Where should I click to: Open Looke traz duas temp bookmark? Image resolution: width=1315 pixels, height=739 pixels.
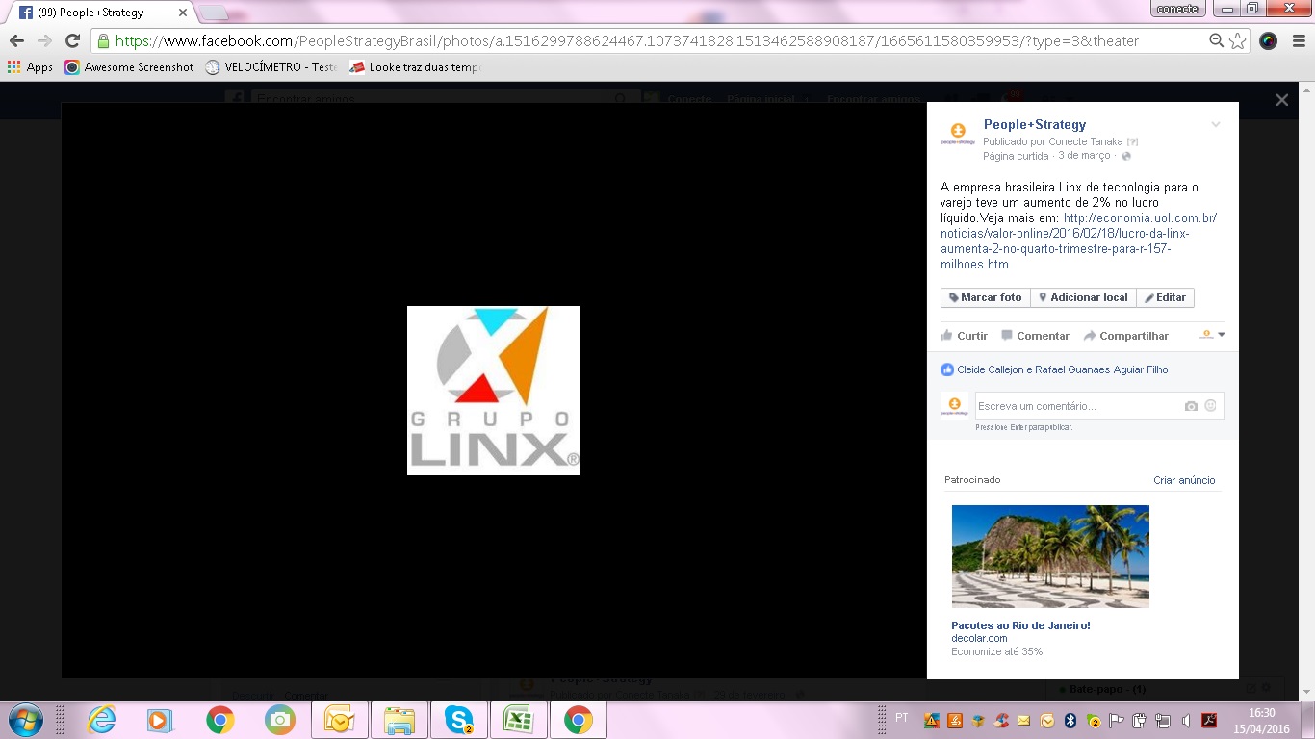coord(415,67)
